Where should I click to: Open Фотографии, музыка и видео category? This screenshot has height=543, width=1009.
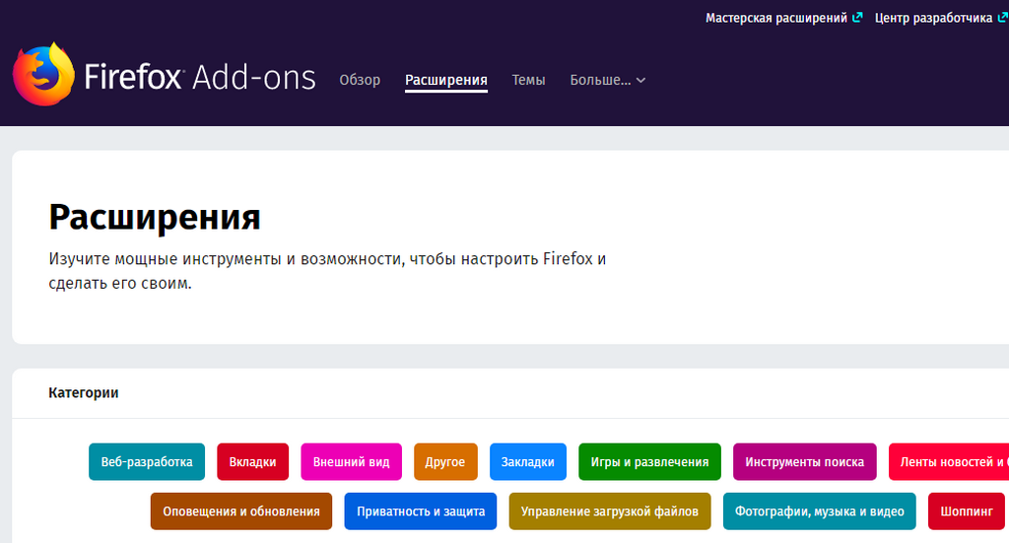820,511
